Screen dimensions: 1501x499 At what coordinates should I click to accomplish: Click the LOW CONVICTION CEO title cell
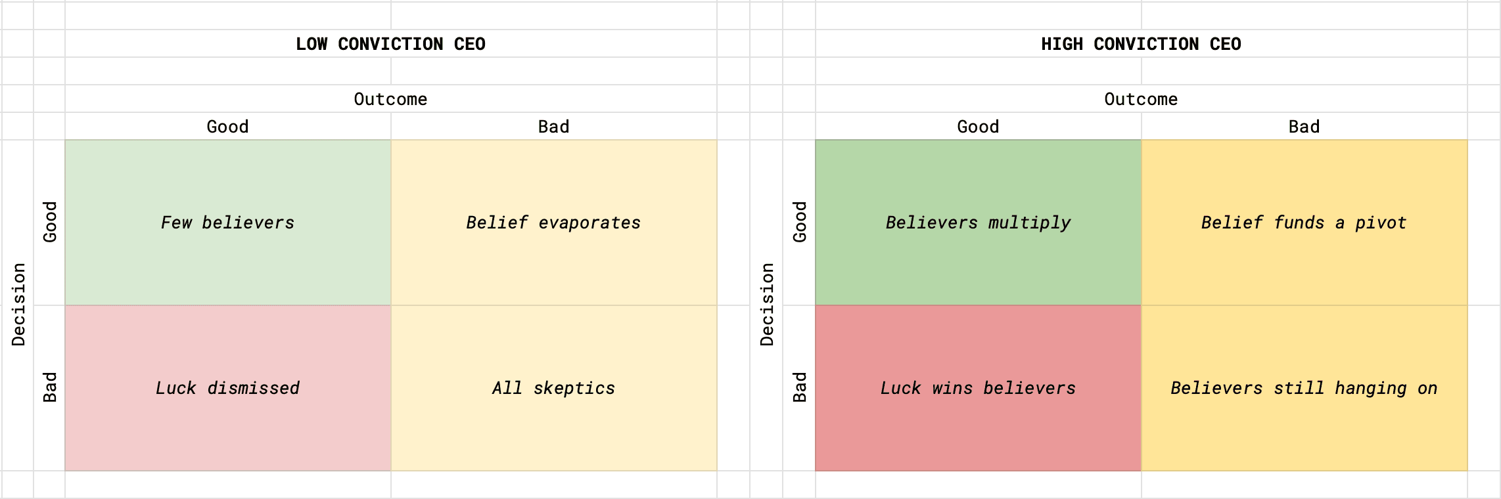pyautogui.click(x=390, y=44)
